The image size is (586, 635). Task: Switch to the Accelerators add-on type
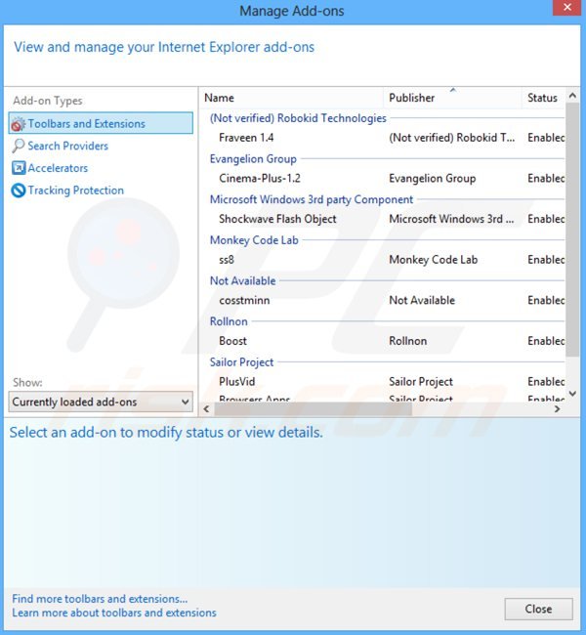pos(58,168)
